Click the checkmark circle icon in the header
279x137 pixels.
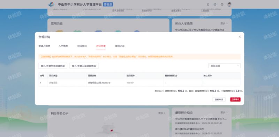215,5
